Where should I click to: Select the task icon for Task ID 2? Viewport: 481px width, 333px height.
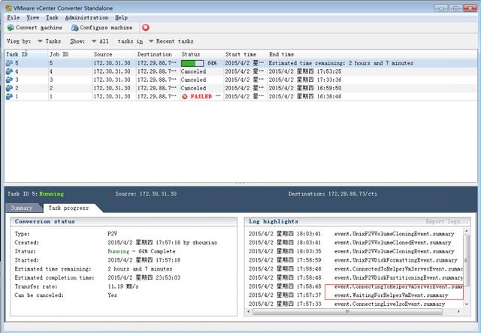pos(9,88)
